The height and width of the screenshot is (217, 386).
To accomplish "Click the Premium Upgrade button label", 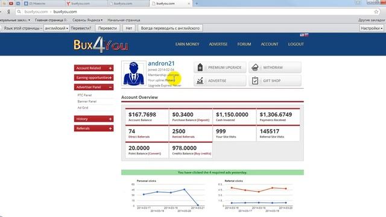I will click(225, 68).
